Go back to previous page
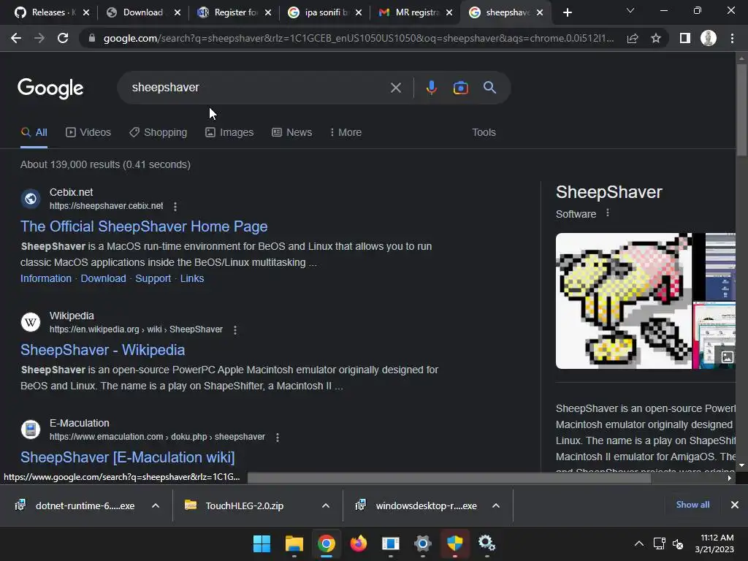This screenshot has height=561, width=748. pyautogui.click(x=16, y=38)
